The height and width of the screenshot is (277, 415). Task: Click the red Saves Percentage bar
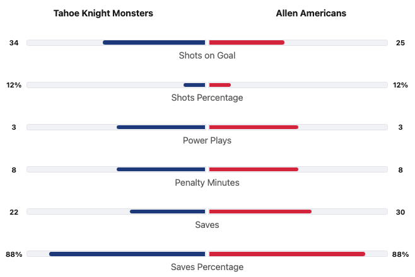287,254
